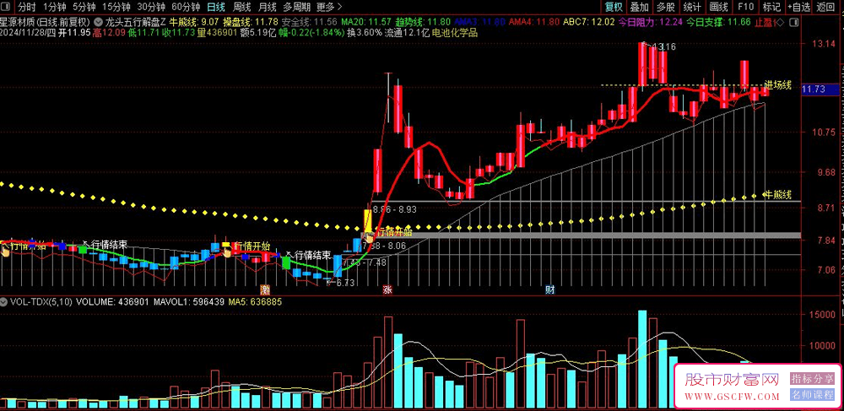Click the diamond icon after 止盈
The width and height of the screenshot is (844, 411).
point(780,23)
